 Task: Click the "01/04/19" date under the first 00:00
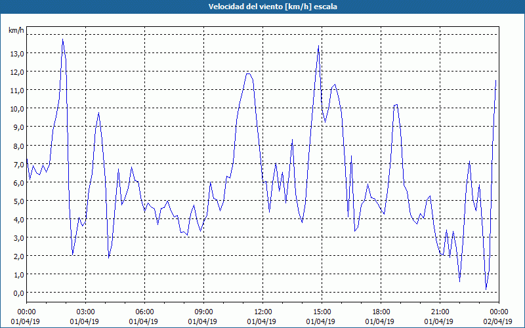point(26,321)
